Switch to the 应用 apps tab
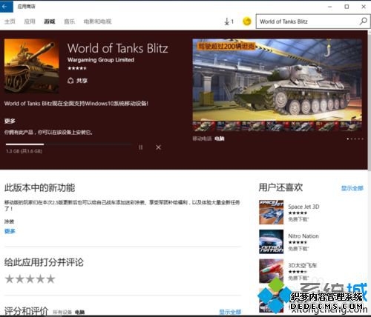The height and width of the screenshot is (317, 371). click(30, 21)
